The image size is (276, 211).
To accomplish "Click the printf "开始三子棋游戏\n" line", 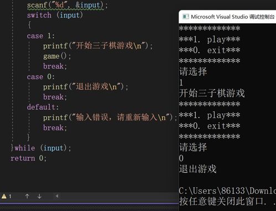I will point(98,45).
